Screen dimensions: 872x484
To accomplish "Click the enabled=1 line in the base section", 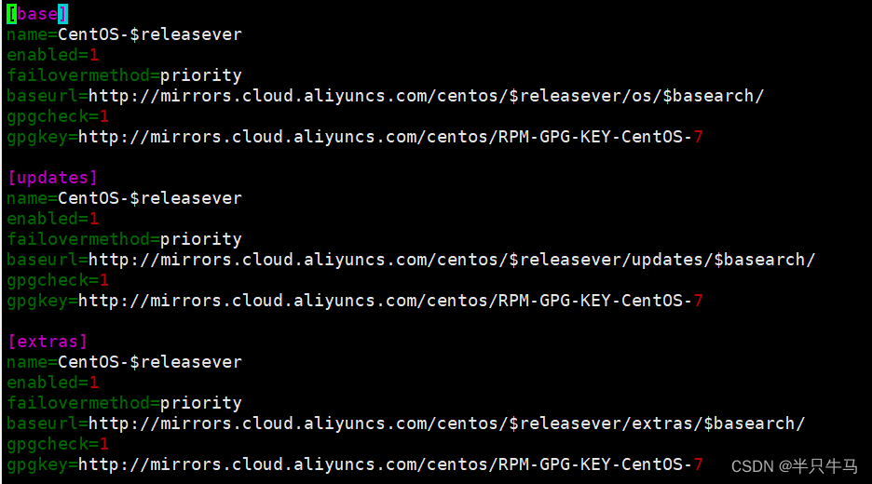I will click(x=52, y=55).
